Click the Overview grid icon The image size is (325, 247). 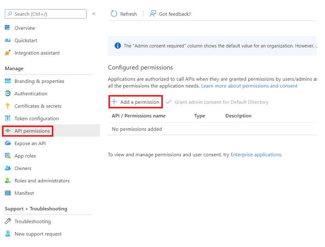(x=8, y=28)
